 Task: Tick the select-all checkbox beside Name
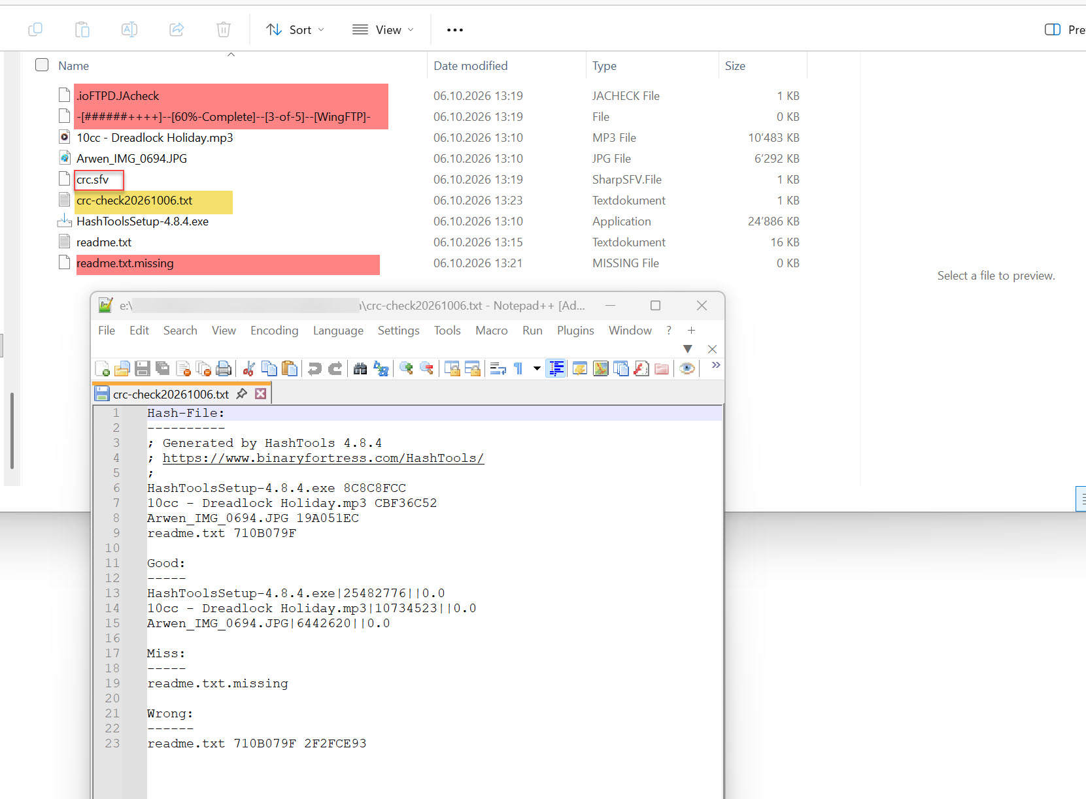click(x=42, y=65)
